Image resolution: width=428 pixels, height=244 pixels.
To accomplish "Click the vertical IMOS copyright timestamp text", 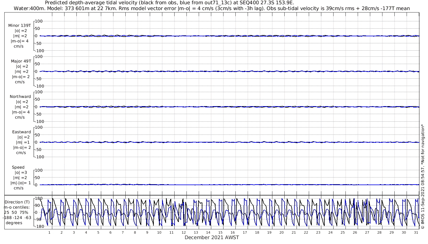I will (423, 177).
